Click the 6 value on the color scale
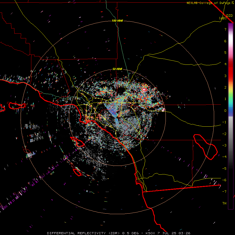The image size is (235, 235). (225, 41)
